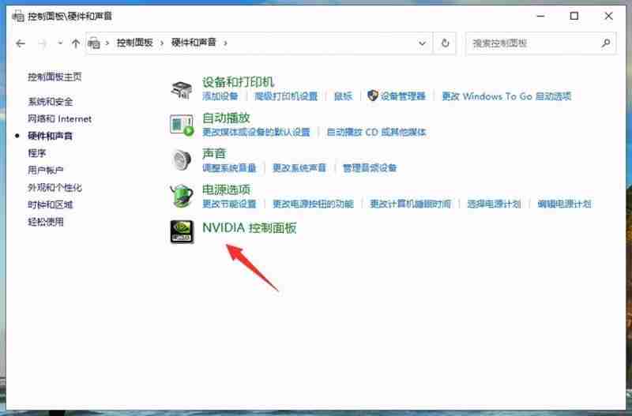Close the control panel window

click(x=608, y=16)
